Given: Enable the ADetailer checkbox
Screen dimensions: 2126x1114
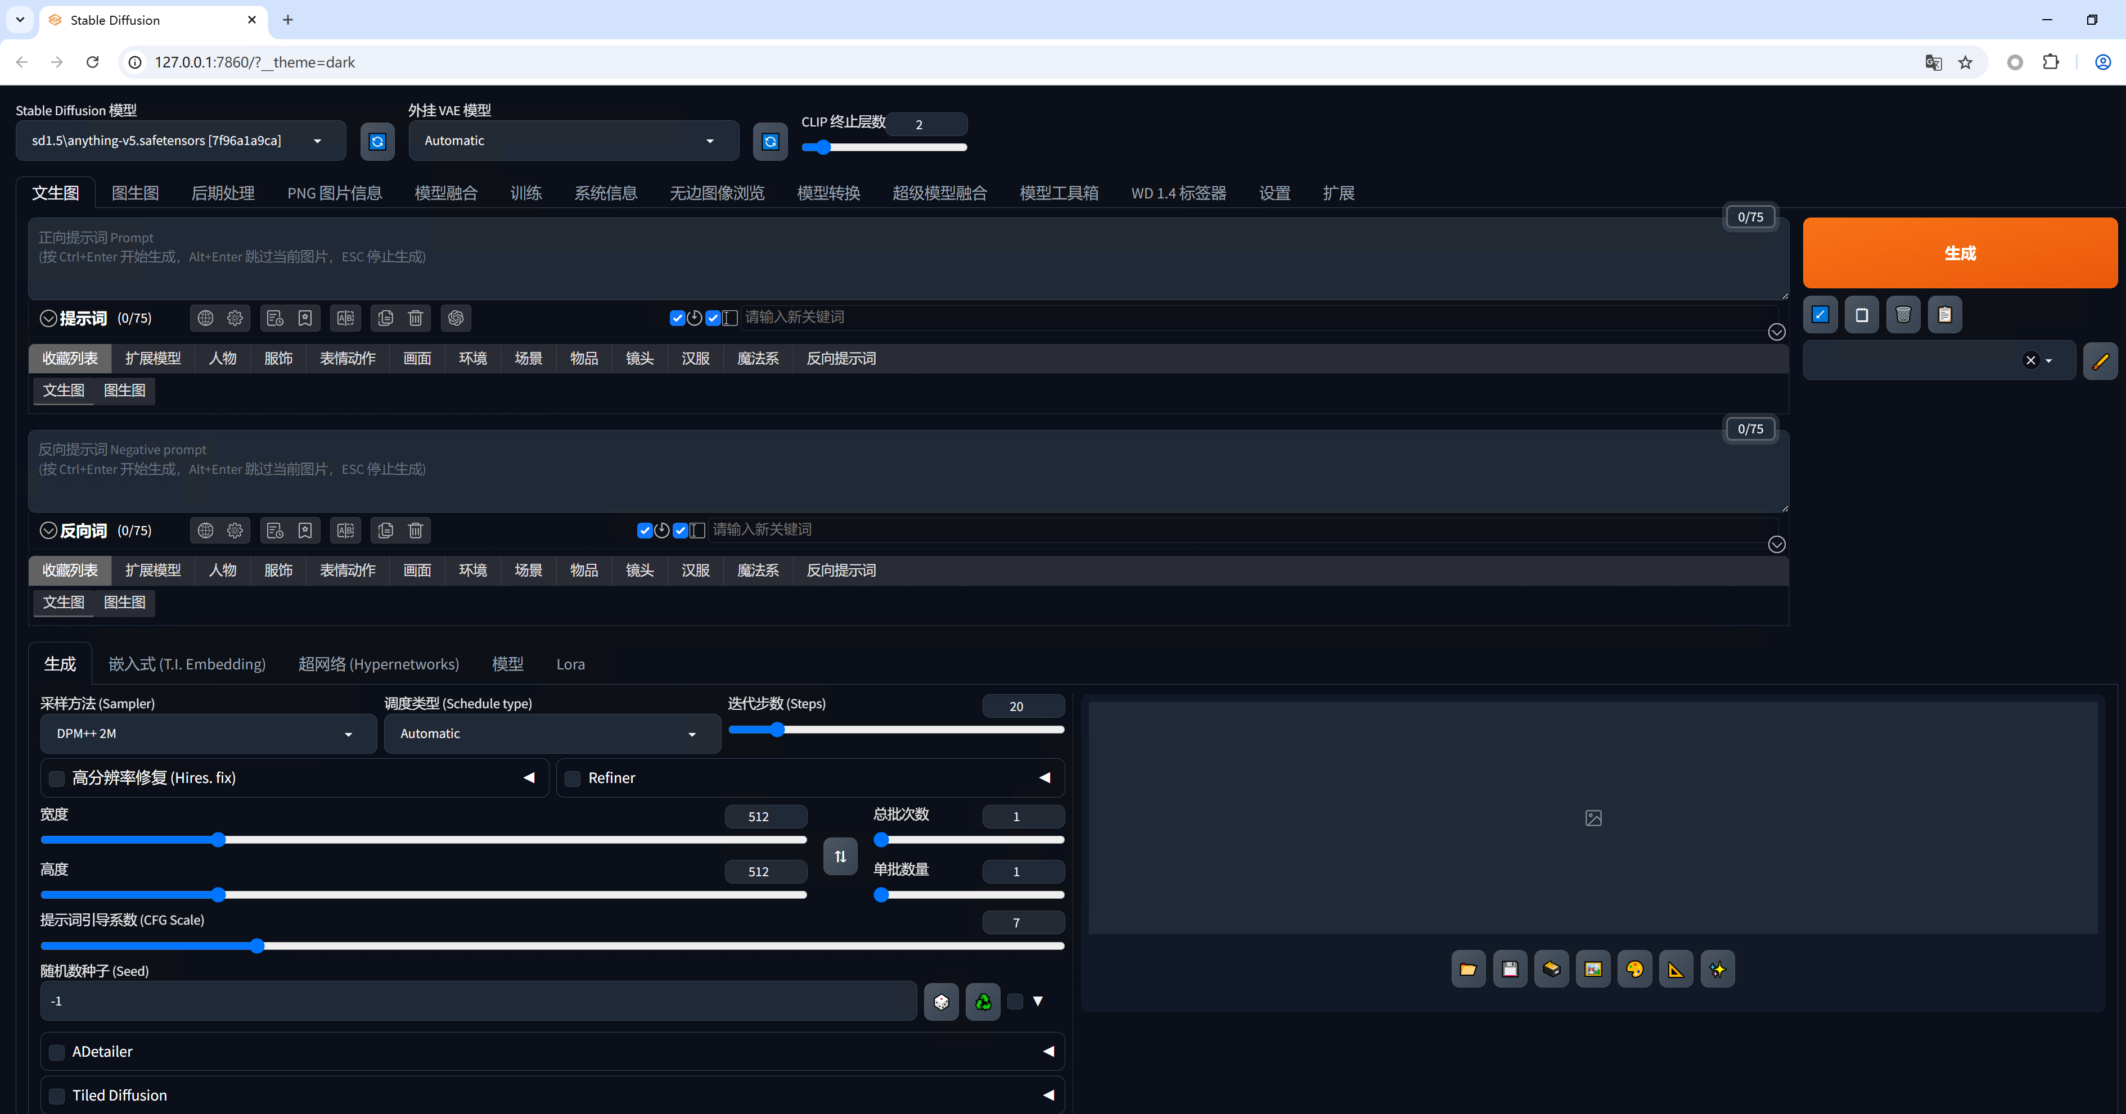Looking at the screenshot, I should (x=56, y=1052).
